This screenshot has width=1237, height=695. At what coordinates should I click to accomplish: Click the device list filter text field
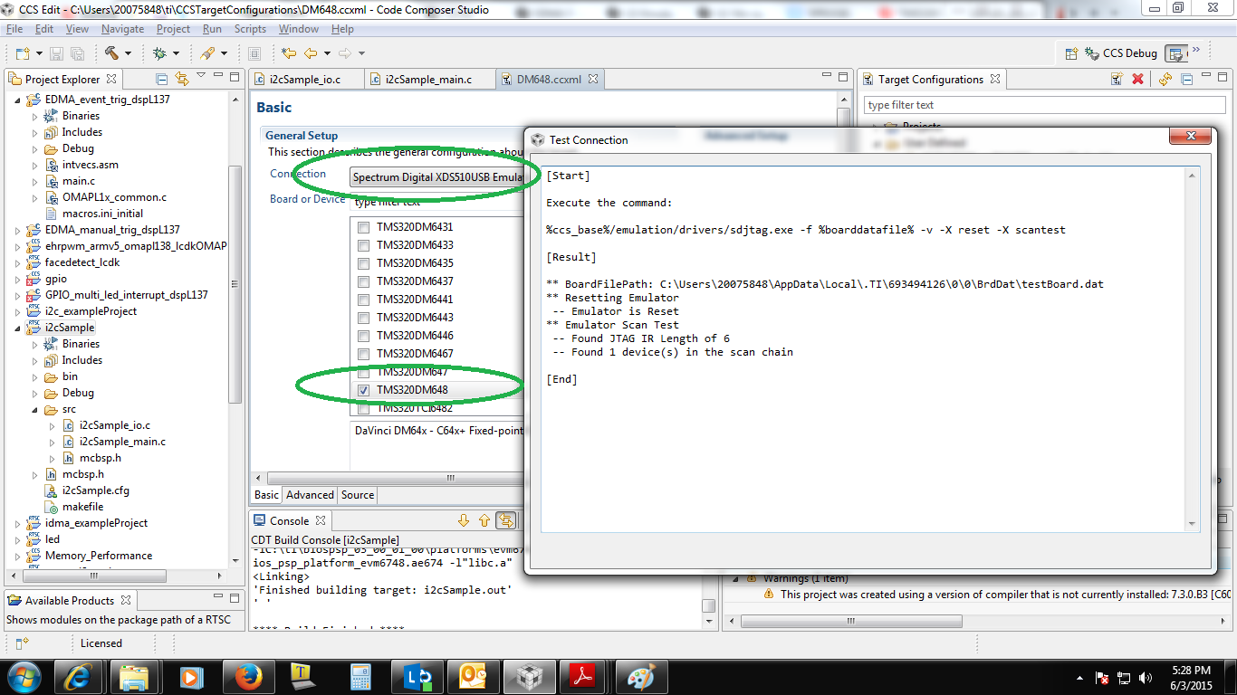pos(438,203)
